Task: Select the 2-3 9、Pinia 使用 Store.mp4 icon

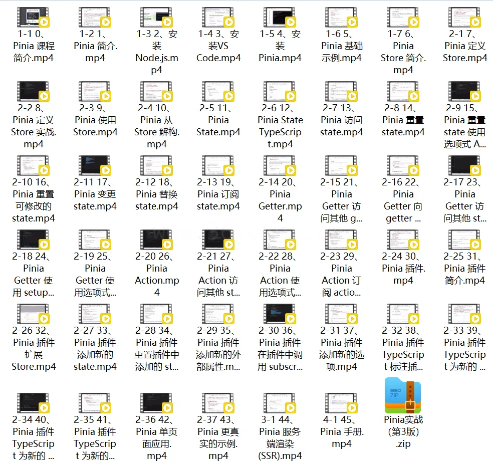Action: coord(95,91)
